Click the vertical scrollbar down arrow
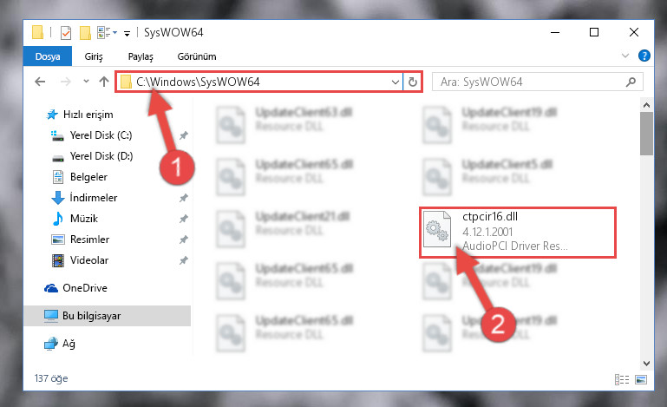 click(646, 364)
